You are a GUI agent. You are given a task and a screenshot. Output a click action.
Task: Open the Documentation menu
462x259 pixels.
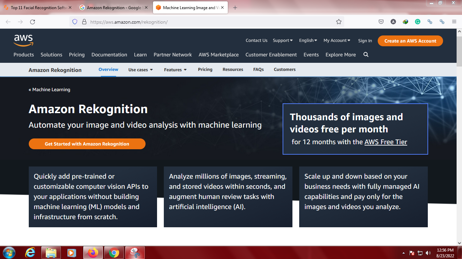coord(109,55)
